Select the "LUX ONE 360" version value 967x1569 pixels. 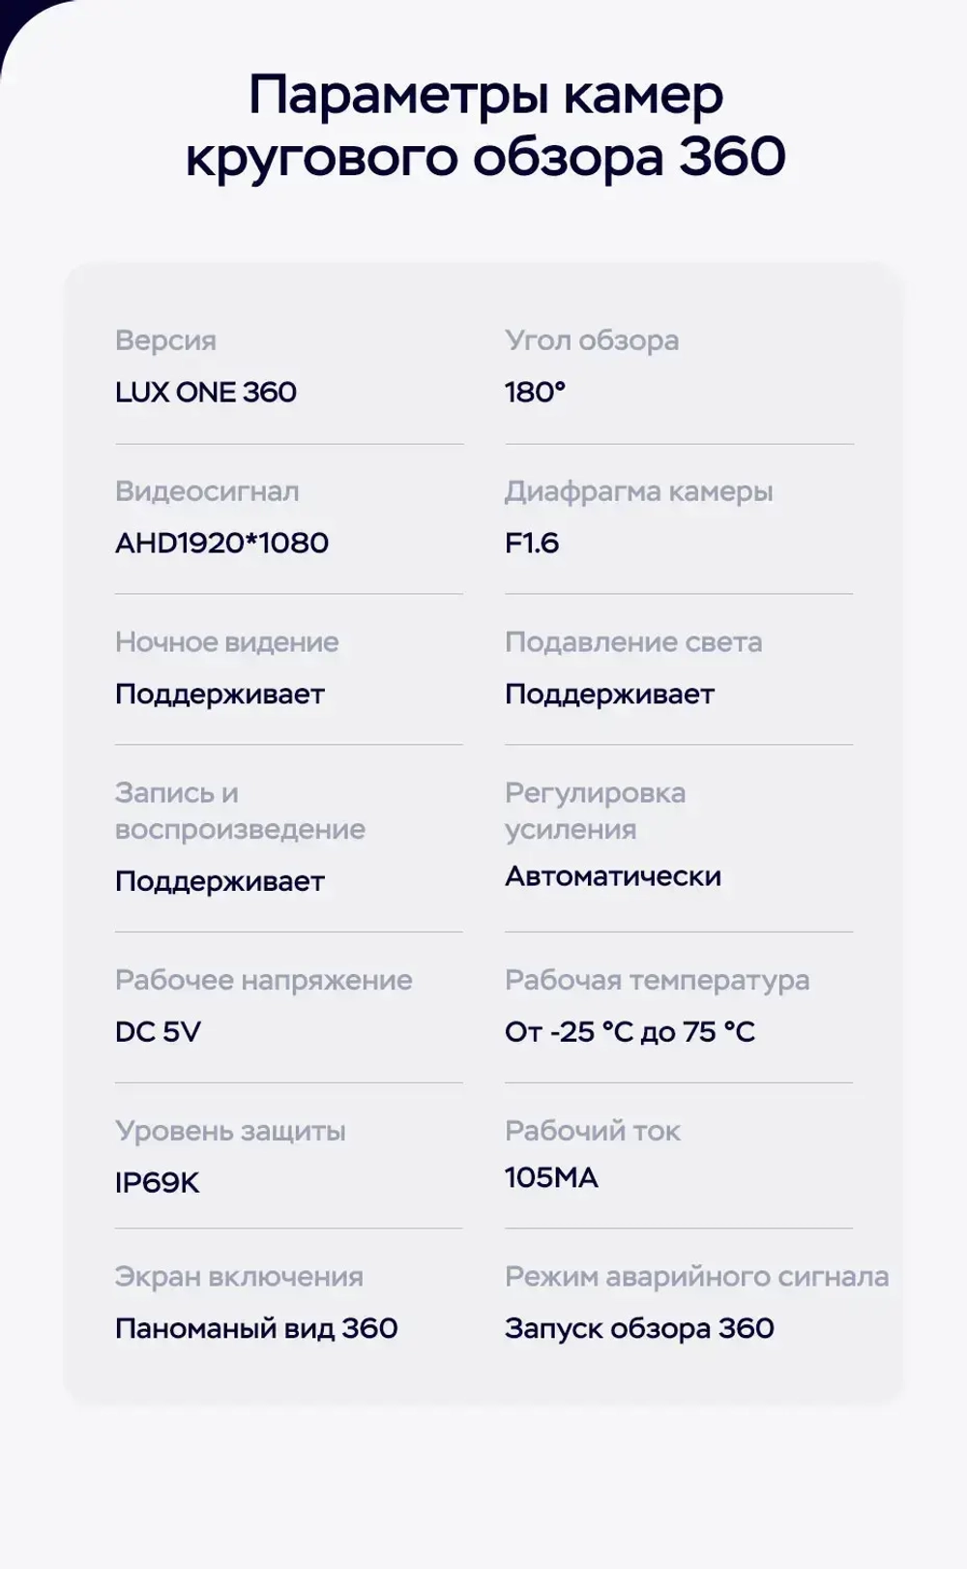click(x=206, y=392)
